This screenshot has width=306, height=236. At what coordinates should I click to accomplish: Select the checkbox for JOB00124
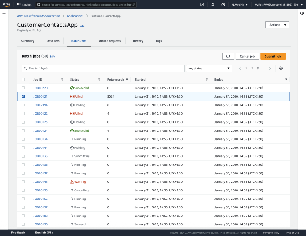tap(23, 130)
